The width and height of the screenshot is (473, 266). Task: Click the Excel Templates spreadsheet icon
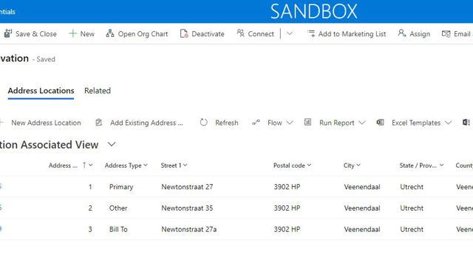[x=380, y=122]
